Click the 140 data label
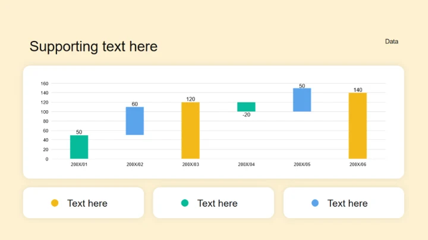 click(358, 90)
